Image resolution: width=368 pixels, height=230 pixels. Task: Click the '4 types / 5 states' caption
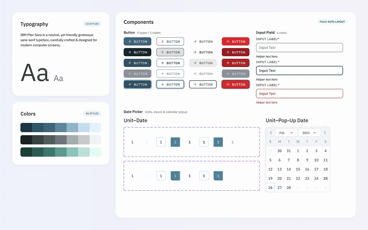click(149, 33)
